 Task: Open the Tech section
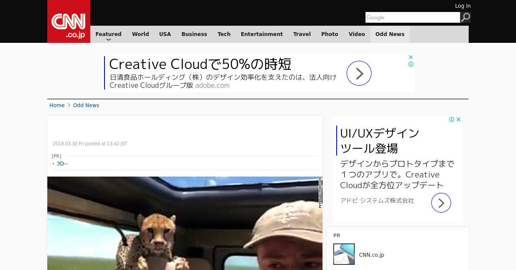224,34
